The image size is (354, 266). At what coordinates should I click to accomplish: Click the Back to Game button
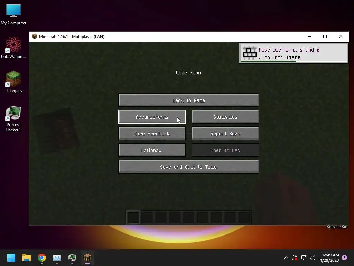pos(188,100)
